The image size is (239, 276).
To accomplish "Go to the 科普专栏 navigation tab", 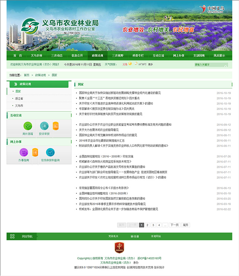I will point(138,55).
